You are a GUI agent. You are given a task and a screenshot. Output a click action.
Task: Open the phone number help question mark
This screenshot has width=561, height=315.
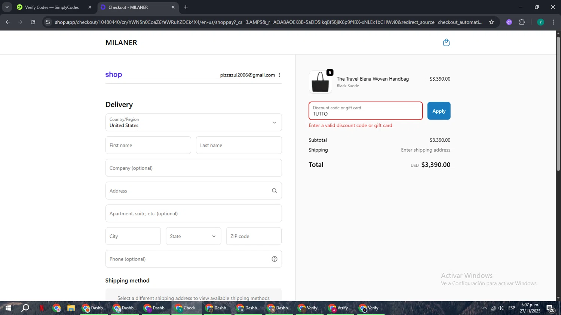275,259
